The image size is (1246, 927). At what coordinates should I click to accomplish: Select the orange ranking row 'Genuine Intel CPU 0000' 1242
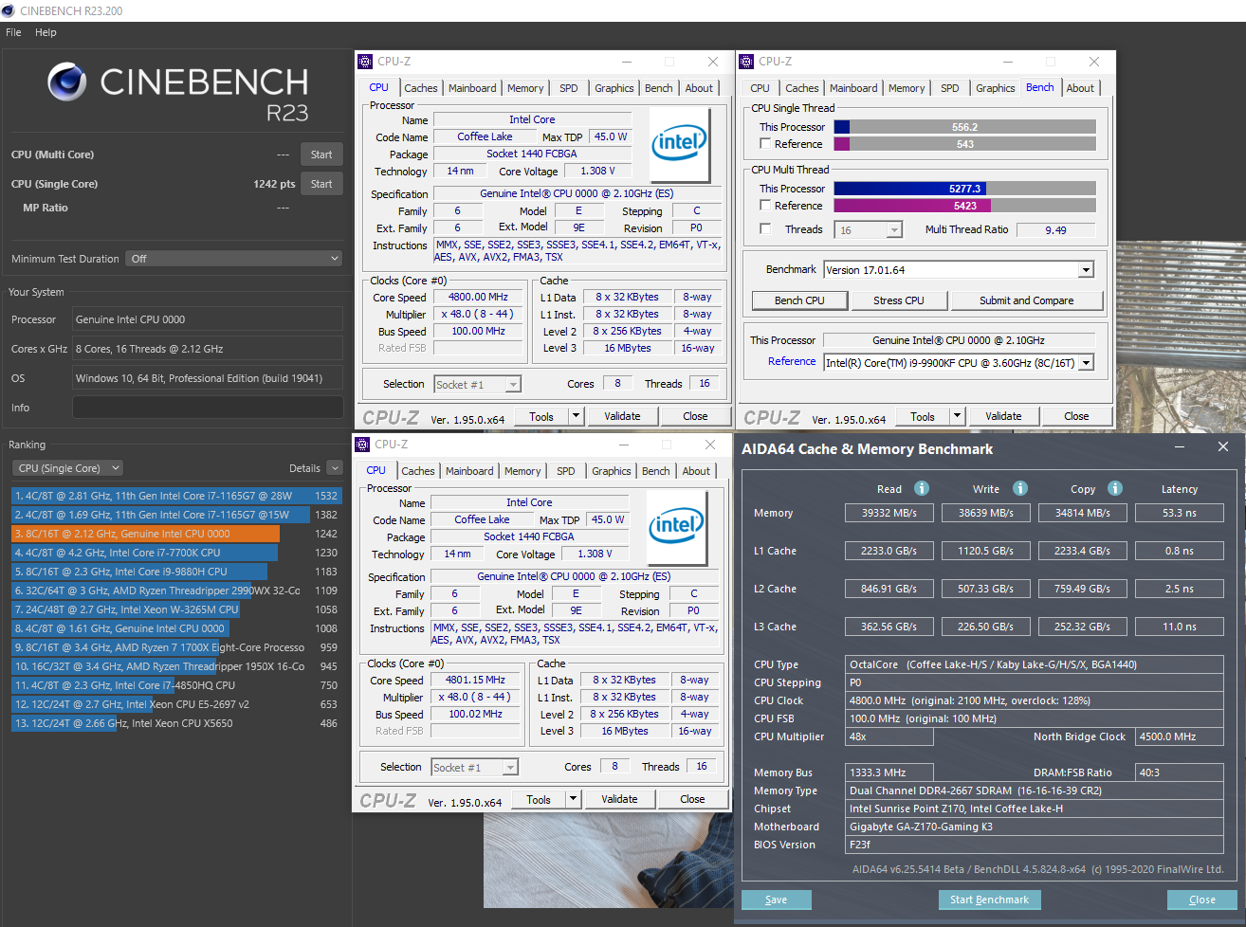[x=175, y=534]
